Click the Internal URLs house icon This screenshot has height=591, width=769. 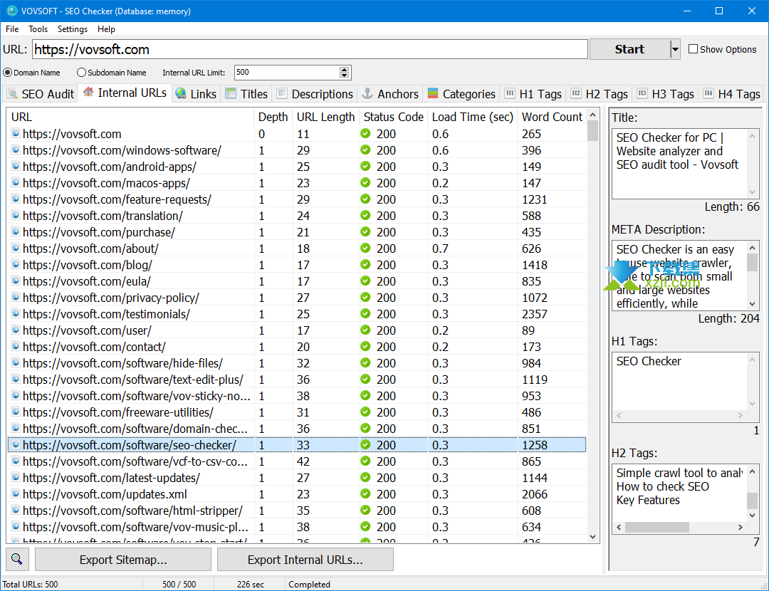[88, 92]
